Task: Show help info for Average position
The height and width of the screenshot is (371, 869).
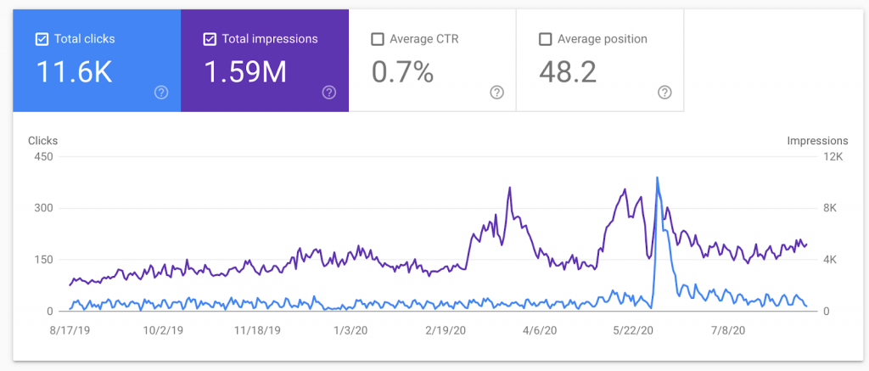Action: 665,93
